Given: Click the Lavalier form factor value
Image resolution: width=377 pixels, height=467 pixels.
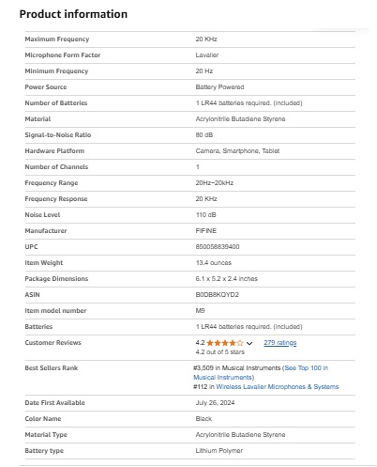Looking at the screenshot, I should pos(207,55).
